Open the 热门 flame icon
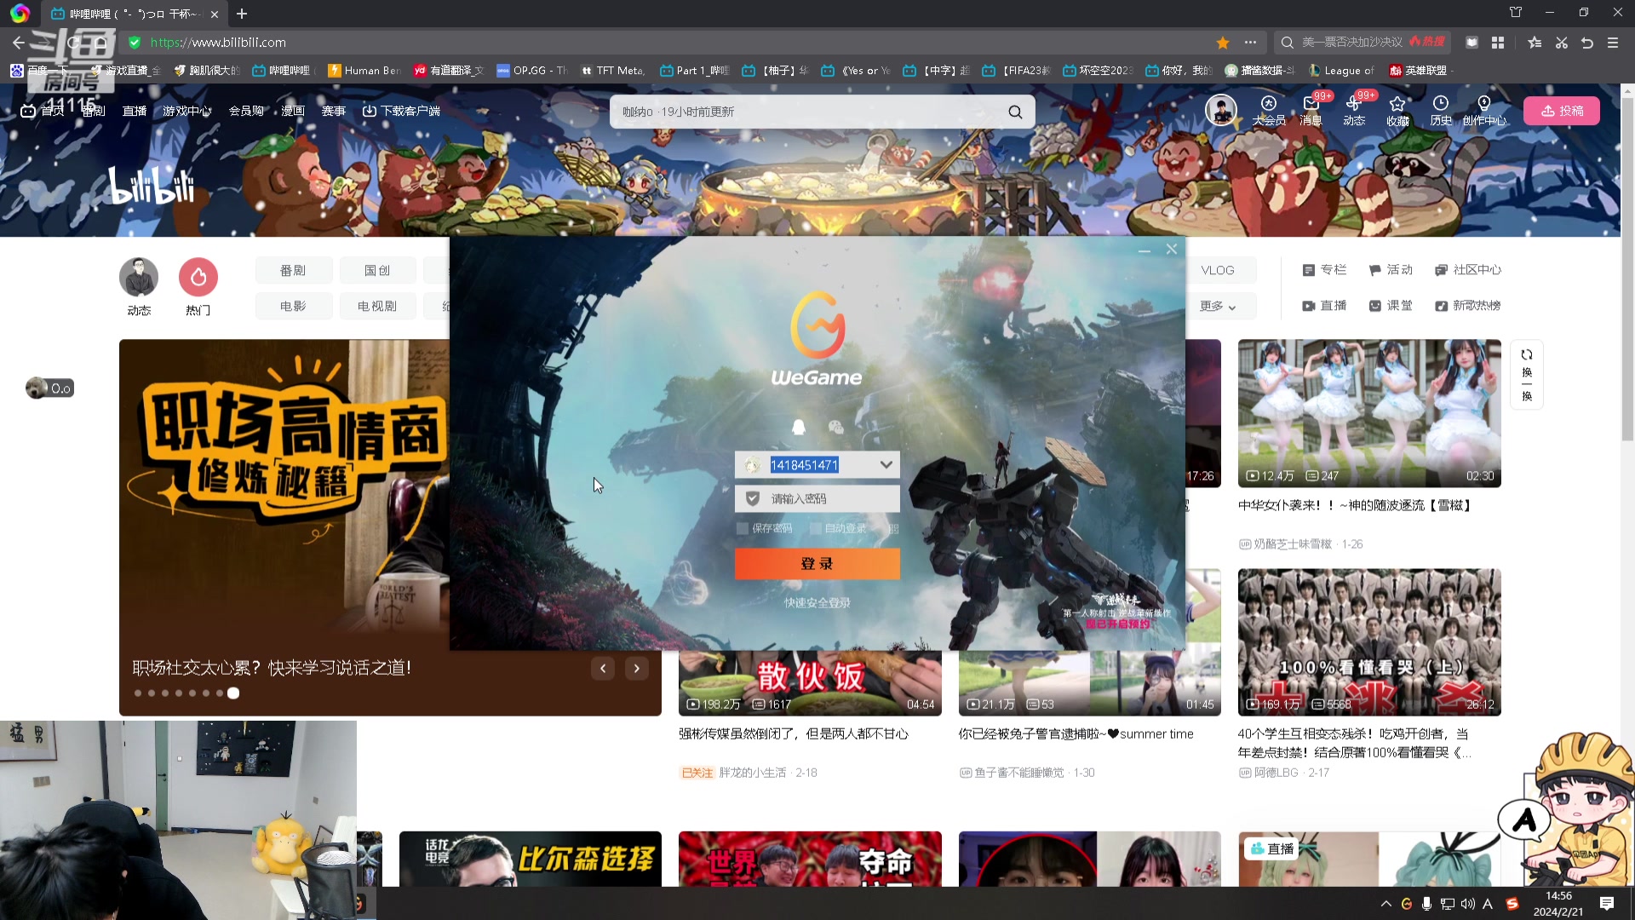Screen dimensions: 1635x920 tap(198, 277)
